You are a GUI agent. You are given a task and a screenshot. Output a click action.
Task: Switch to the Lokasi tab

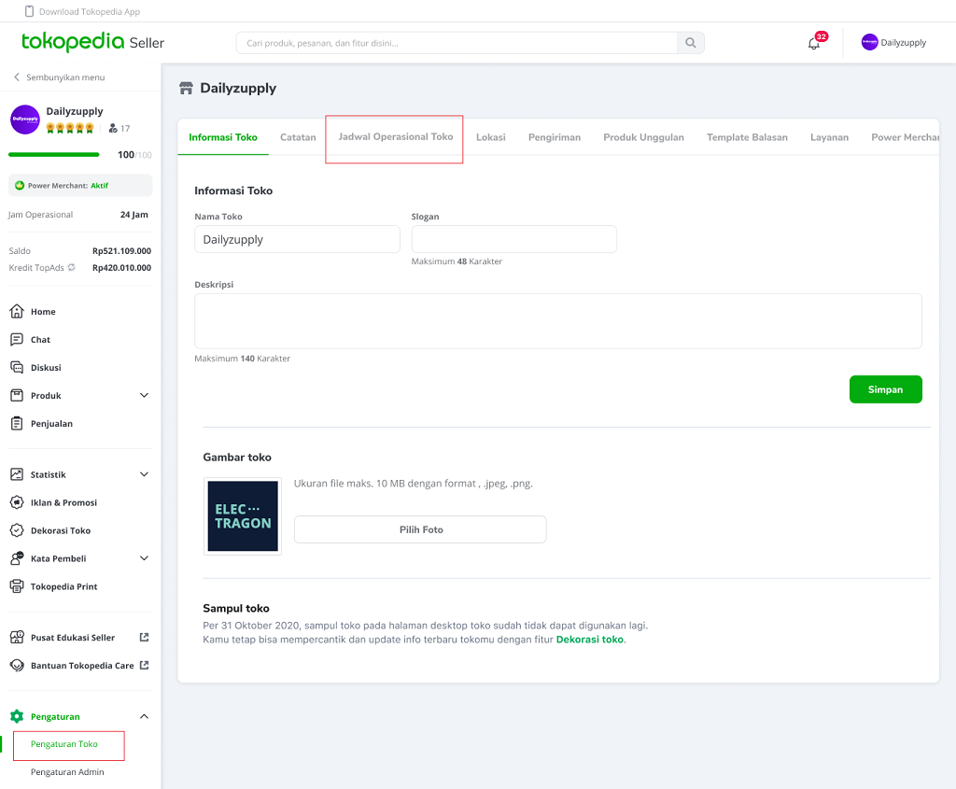point(491,137)
